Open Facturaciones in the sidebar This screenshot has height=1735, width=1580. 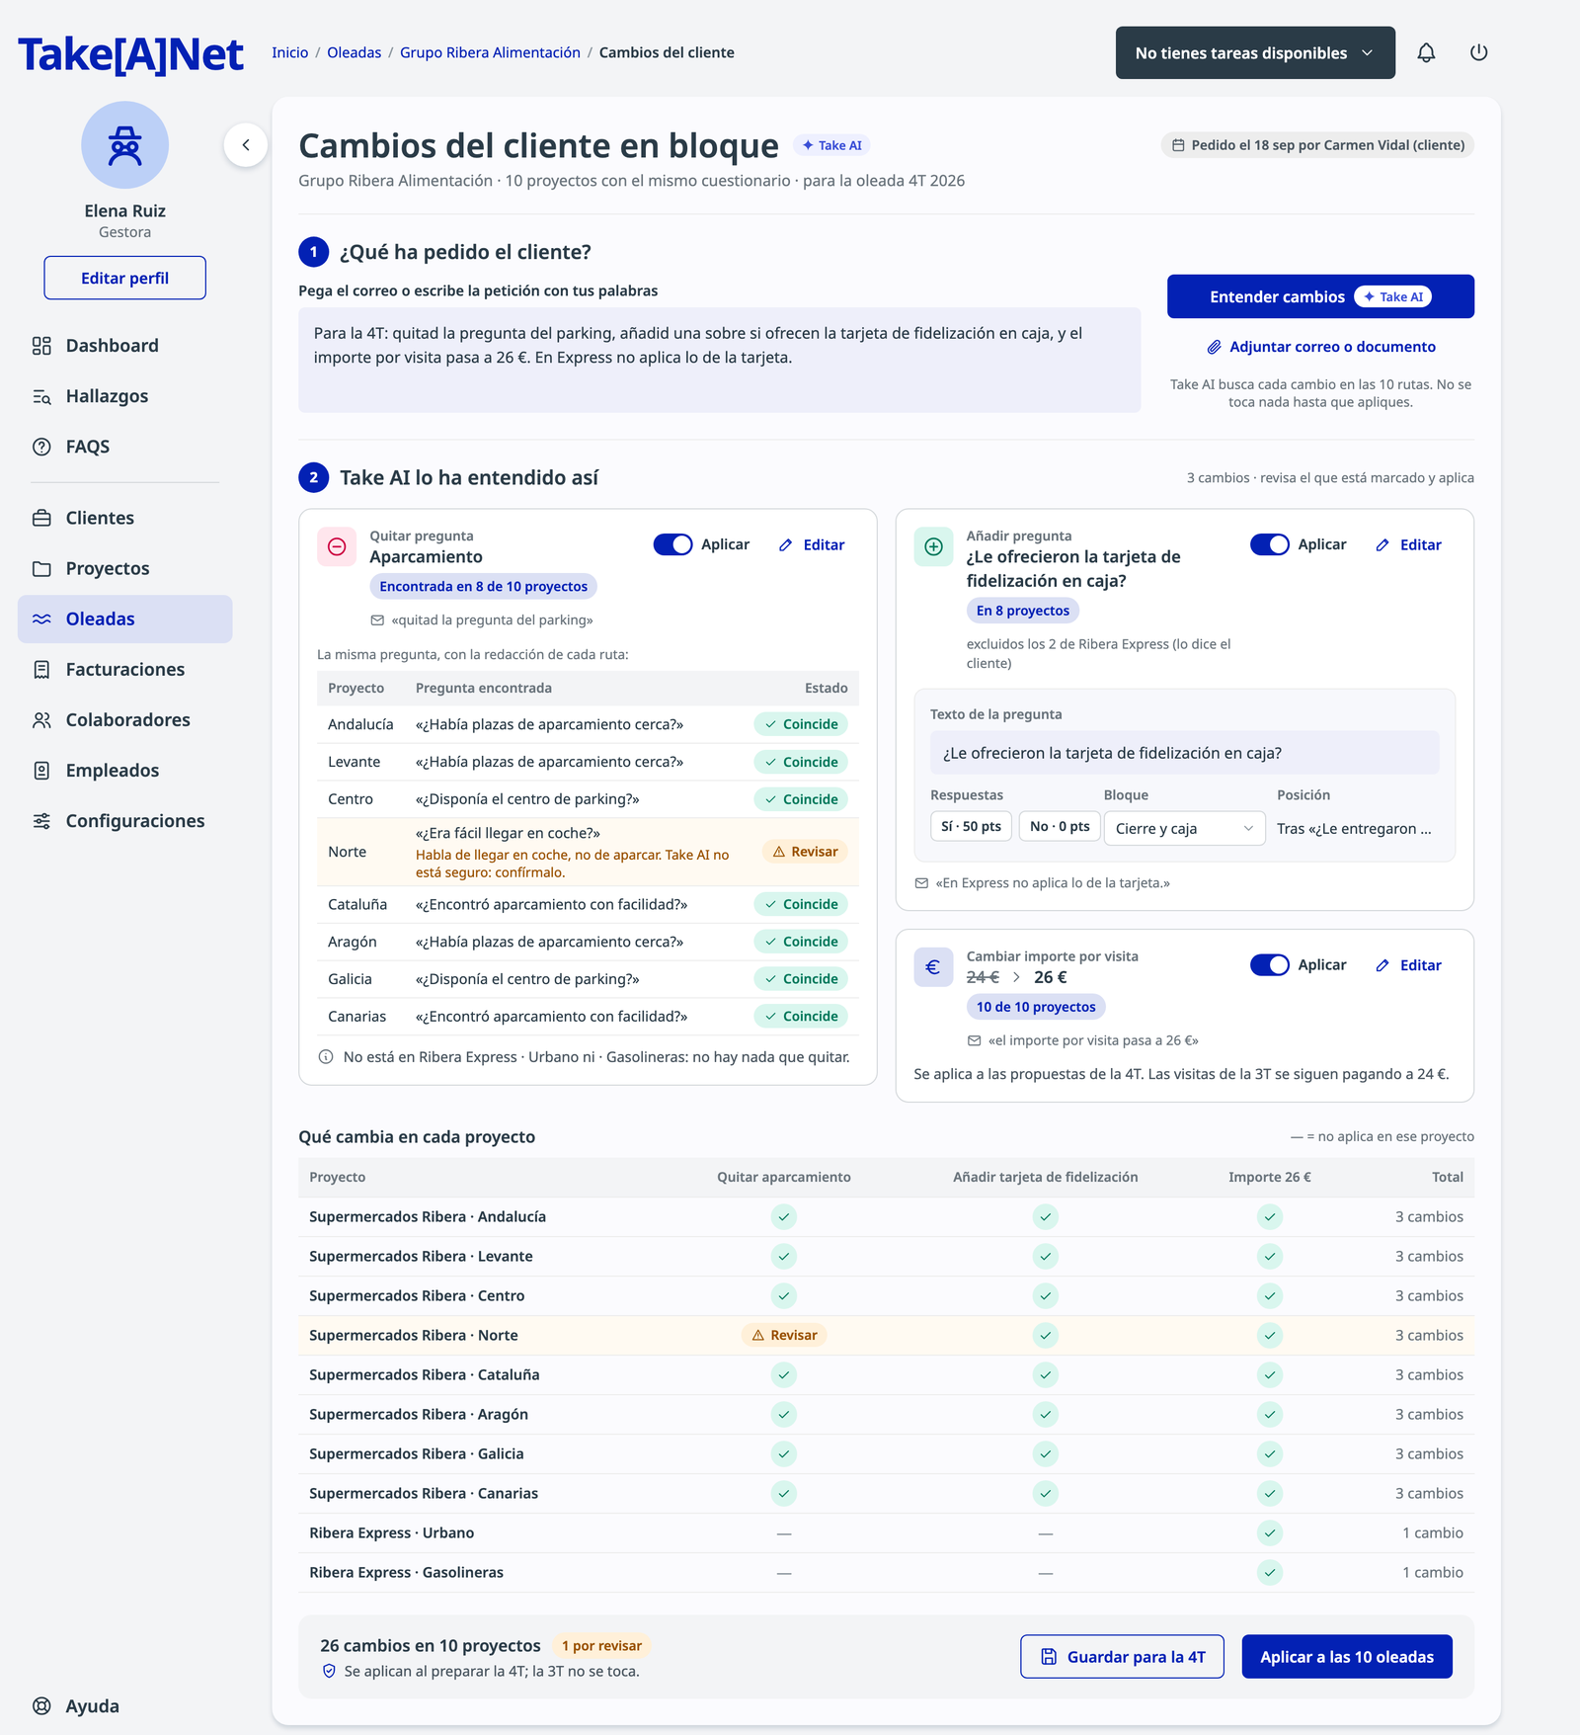pyautogui.click(x=125, y=670)
